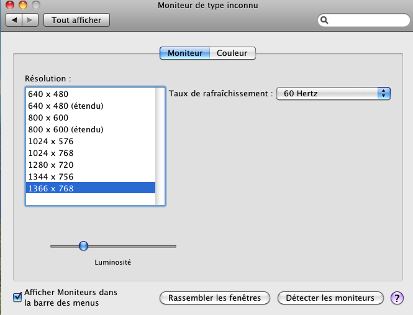Choose 1280 x 720 resolution
Image resolution: width=413 pixels, height=315 pixels.
pyautogui.click(x=91, y=165)
